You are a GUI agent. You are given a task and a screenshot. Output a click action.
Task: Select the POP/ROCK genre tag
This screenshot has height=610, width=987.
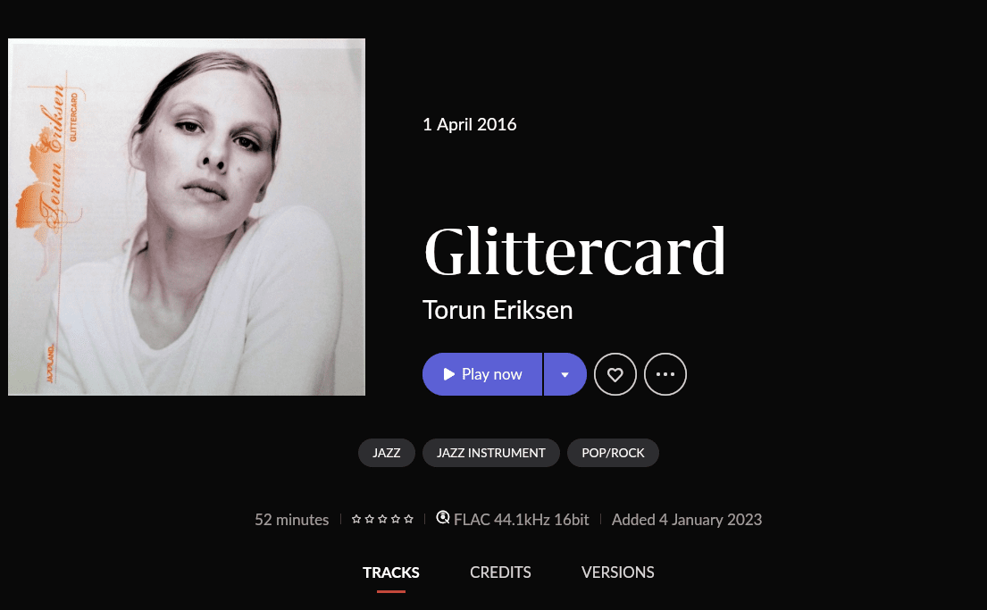pyautogui.click(x=613, y=453)
